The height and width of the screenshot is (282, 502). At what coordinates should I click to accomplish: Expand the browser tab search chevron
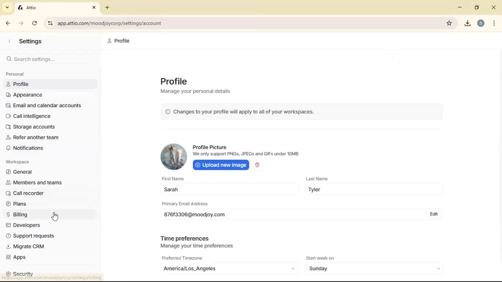tap(7, 7)
